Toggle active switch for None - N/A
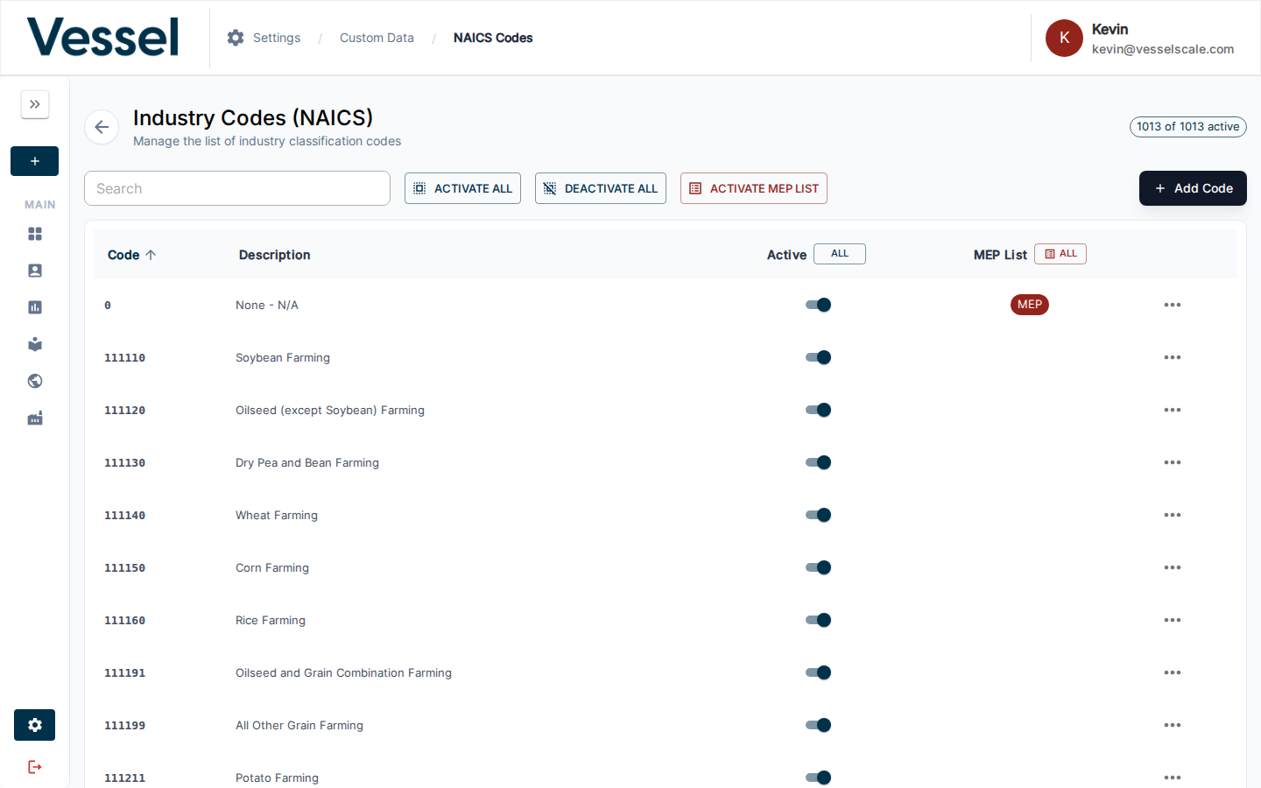This screenshot has width=1261, height=788. click(818, 305)
